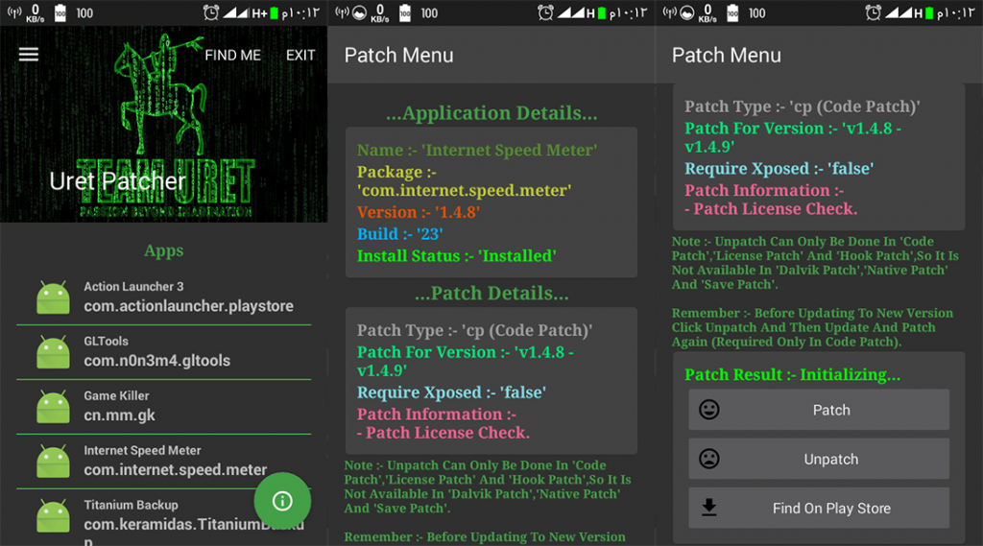Click Version '1.4.8' line

(x=419, y=212)
